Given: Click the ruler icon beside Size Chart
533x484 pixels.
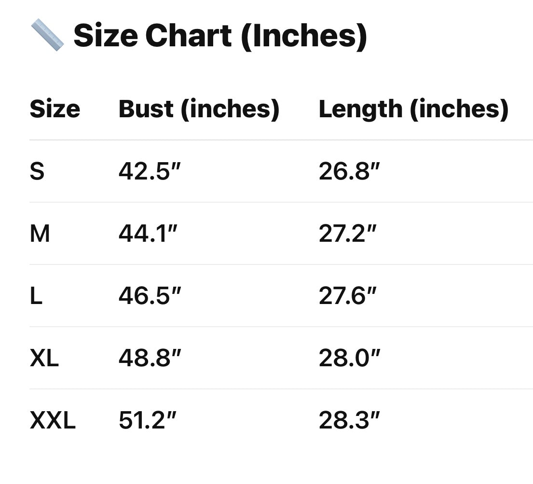Looking at the screenshot, I should [x=47, y=36].
